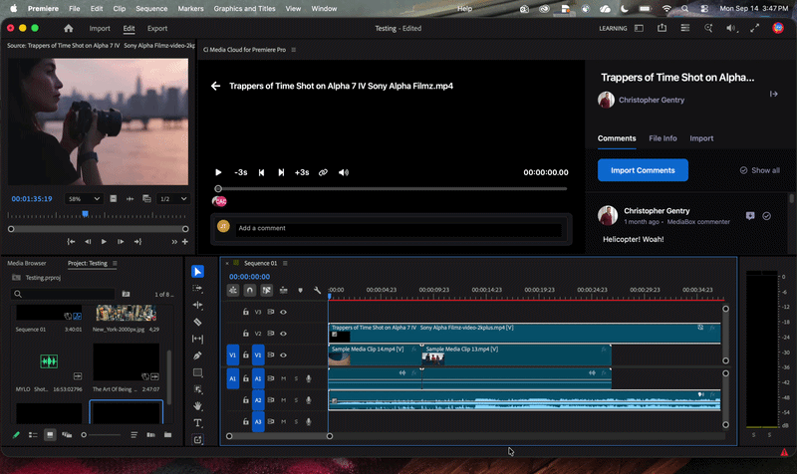Click the project search field
This screenshot has width=797, height=474.
pos(63,294)
